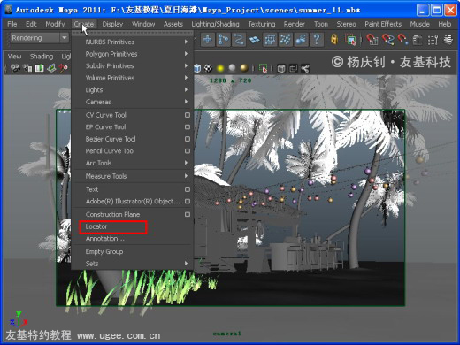Enable the textured checker display icon
460x345 pixels.
[208, 68]
